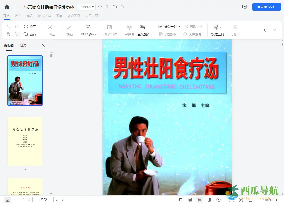Screen dimensions: 284x204
Task: Select the page 2 thumbnail
Action: [25, 141]
